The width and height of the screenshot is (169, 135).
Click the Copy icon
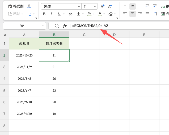[x=29, y=14]
